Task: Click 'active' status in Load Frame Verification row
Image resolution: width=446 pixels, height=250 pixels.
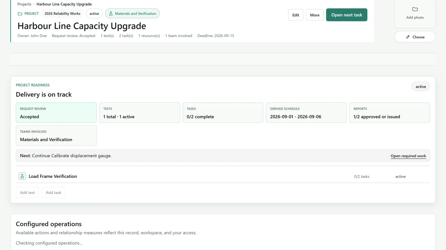Action: (x=400, y=176)
